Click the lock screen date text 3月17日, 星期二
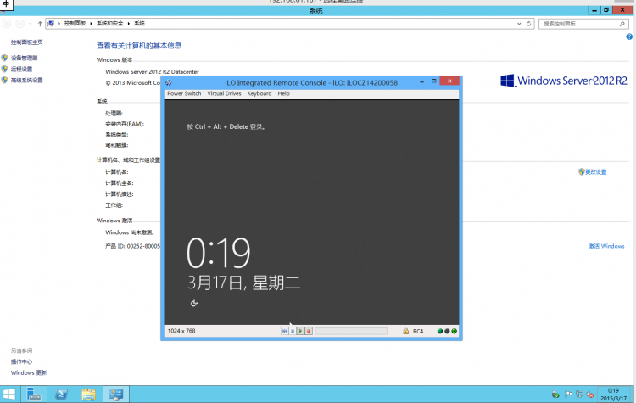Image resolution: width=636 pixels, height=403 pixels. pyautogui.click(x=243, y=283)
